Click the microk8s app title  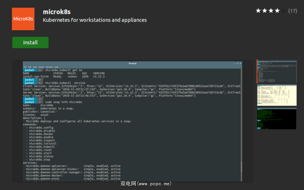coord(56,12)
